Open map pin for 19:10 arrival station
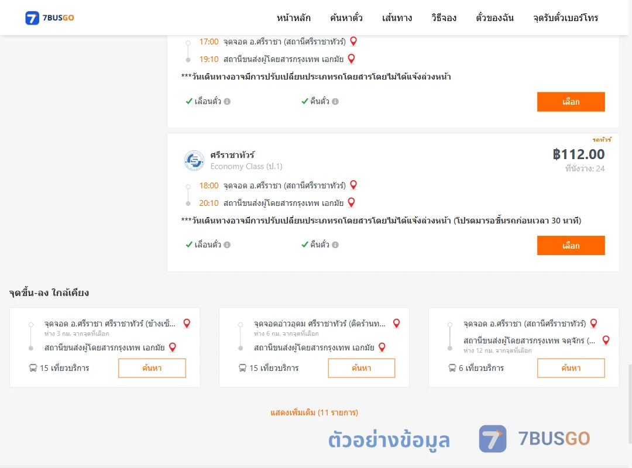632x468 pixels. click(352, 59)
